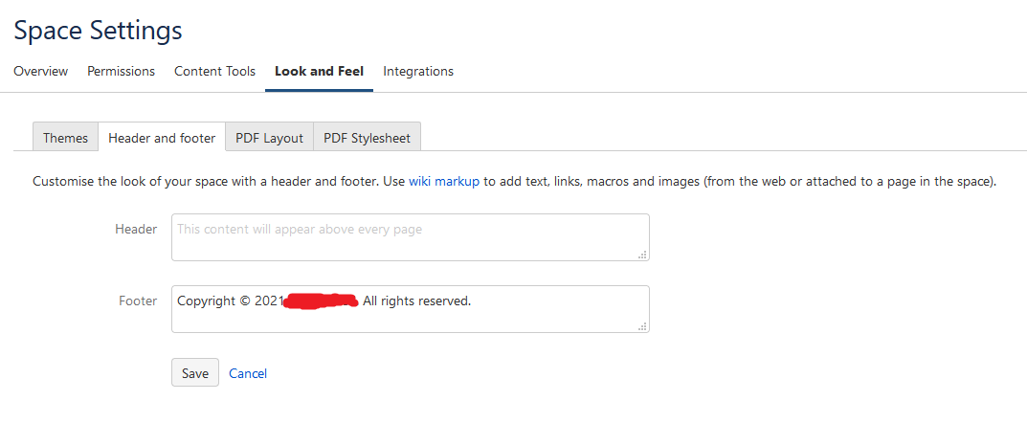
Task: Click the Footer field label
Action: [138, 301]
